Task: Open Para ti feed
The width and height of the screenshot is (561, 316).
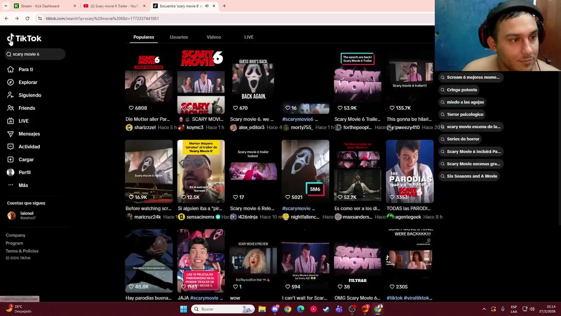Action: [20, 69]
